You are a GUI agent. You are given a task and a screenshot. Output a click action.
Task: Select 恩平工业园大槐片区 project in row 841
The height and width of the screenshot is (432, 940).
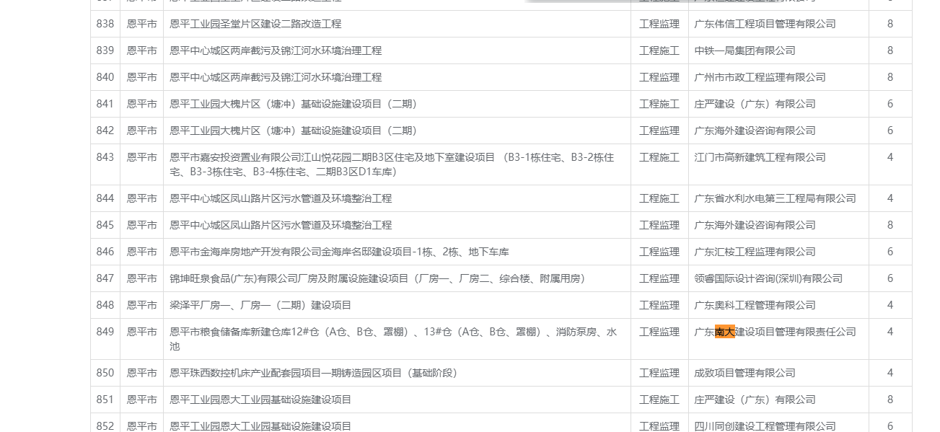tap(294, 104)
